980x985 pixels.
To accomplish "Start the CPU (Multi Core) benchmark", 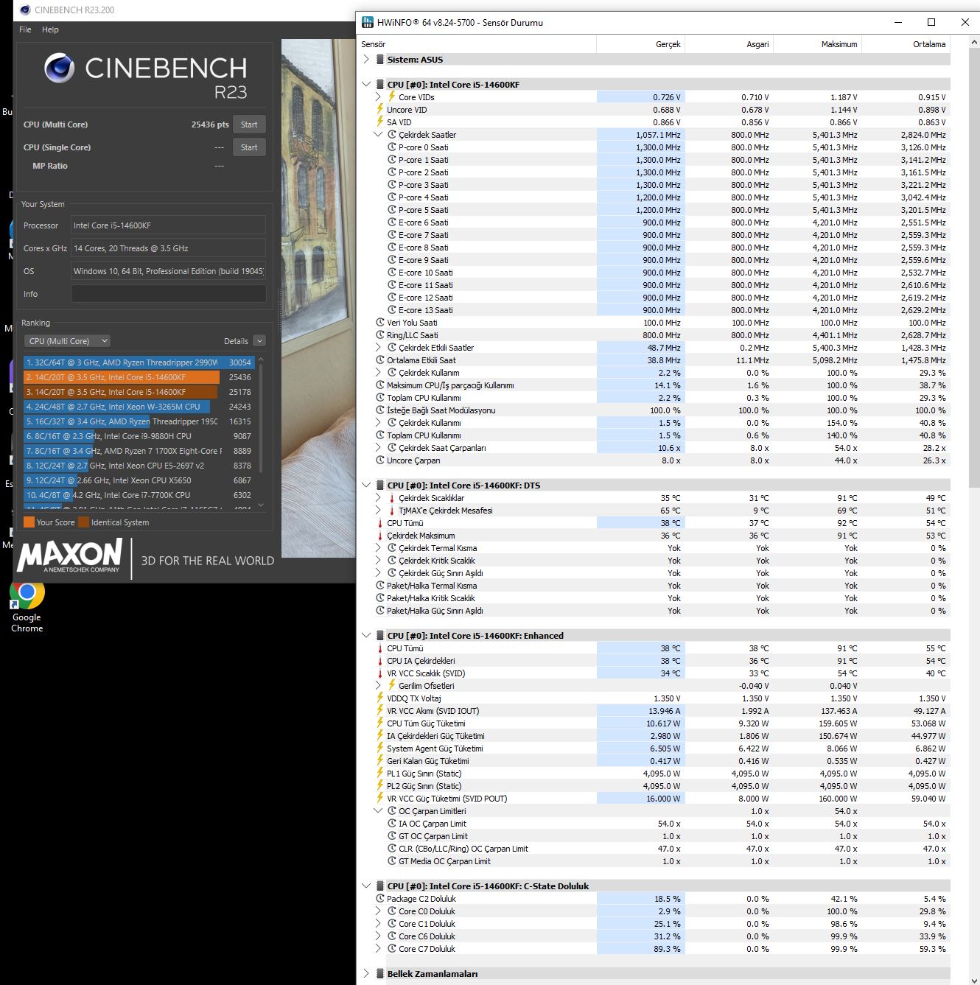I will pyautogui.click(x=249, y=125).
